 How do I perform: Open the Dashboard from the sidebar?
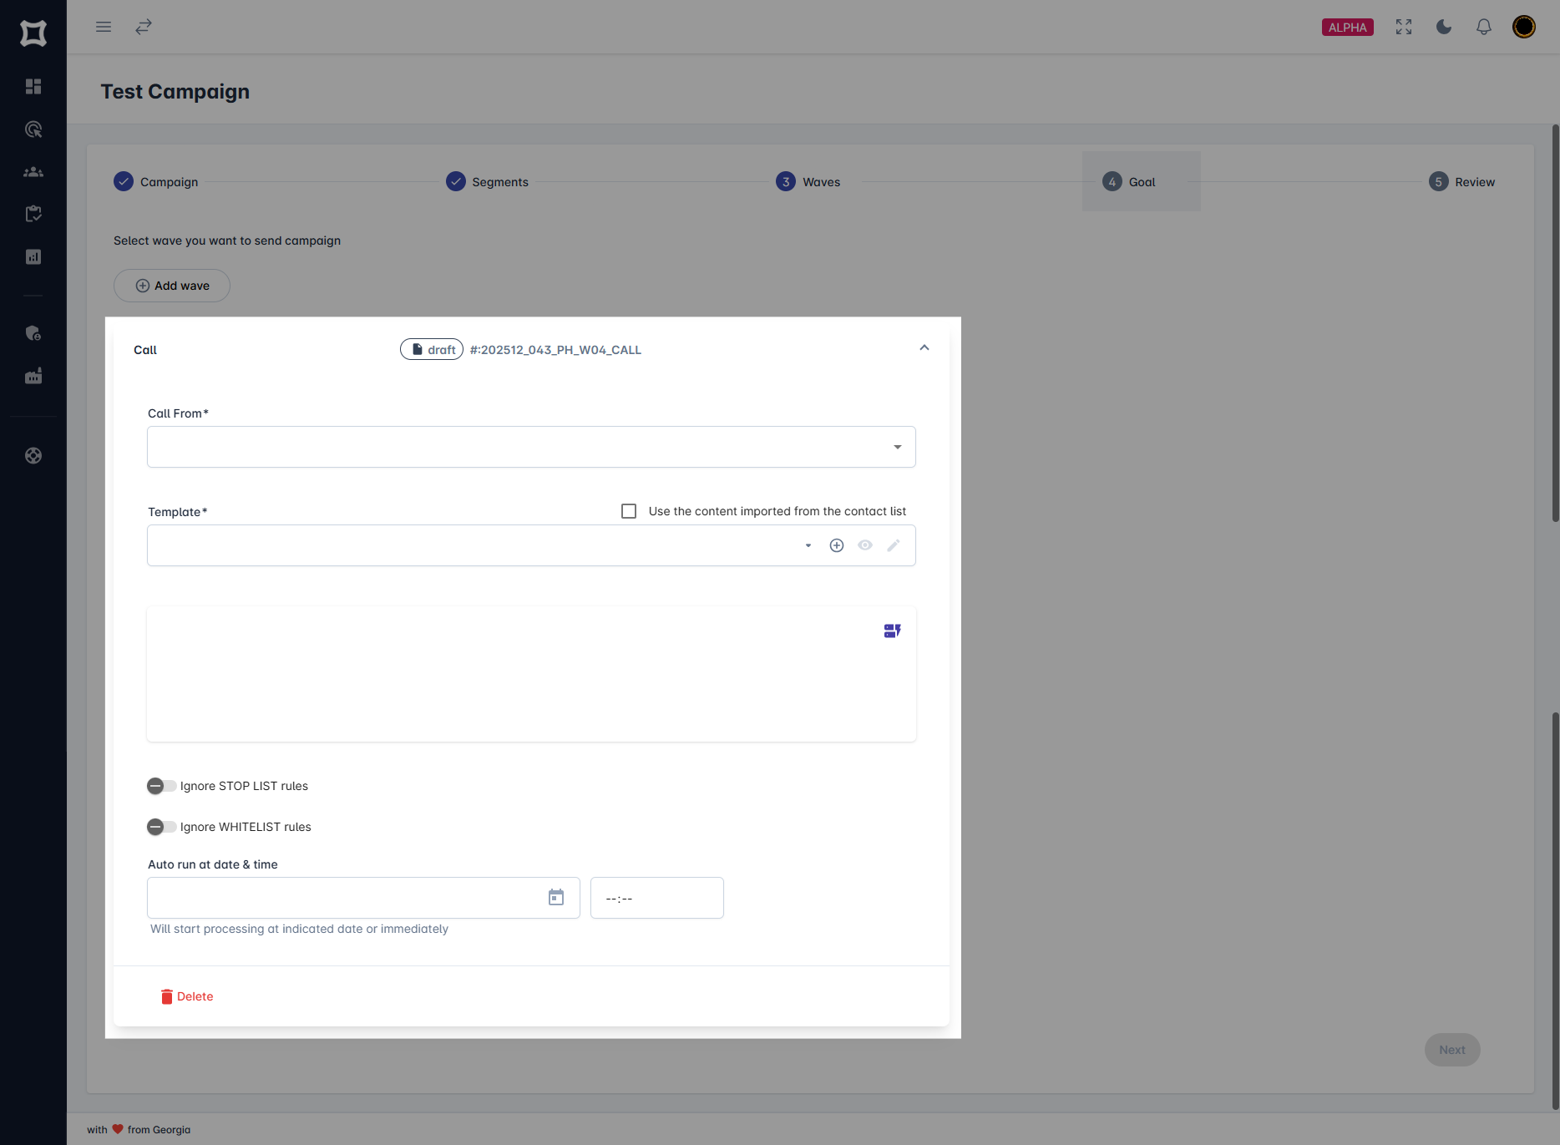click(x=33, y=87)
